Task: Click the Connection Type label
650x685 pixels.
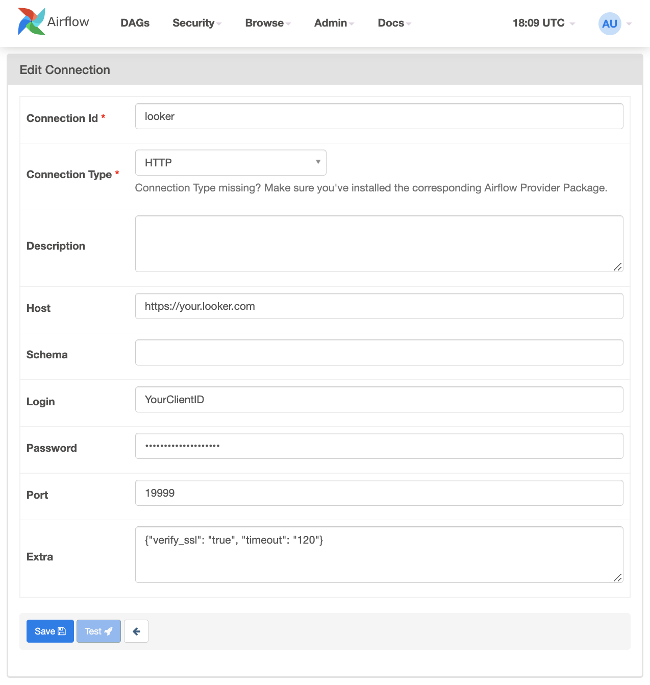Action: (69, 175)
